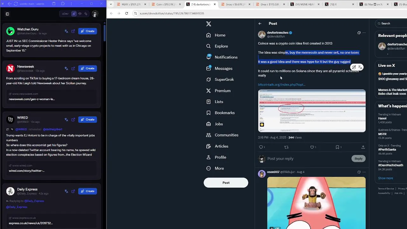This screenshot has width=407, height=229.
Task: Open Messages in X sidebar
Action: 220,68
